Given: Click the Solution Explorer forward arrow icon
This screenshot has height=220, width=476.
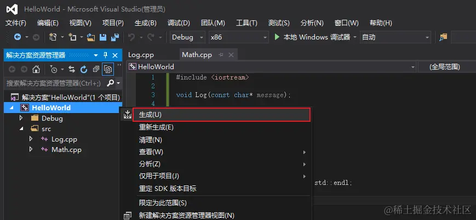Looking at the screenshot, I should pyautogui.click(x=24, y=69).
